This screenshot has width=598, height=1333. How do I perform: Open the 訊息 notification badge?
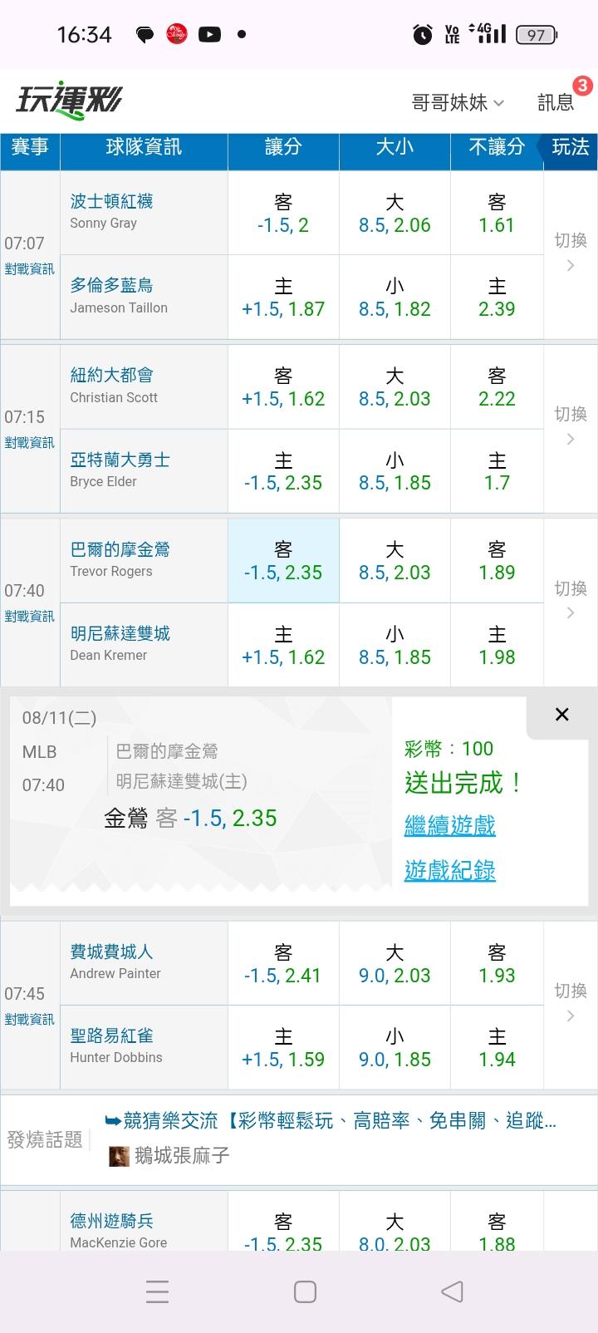click(582, 86)
